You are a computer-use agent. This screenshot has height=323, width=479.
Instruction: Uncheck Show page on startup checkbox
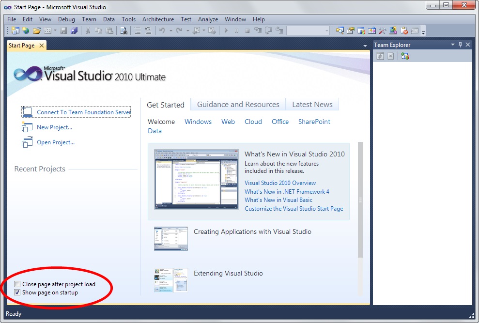(x=17, y=292)
